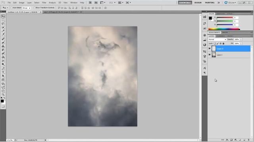The height and width of the screenshot is (142, 254).
Task: Launch Bridge from the application bar
Action: tap(90, 3)
